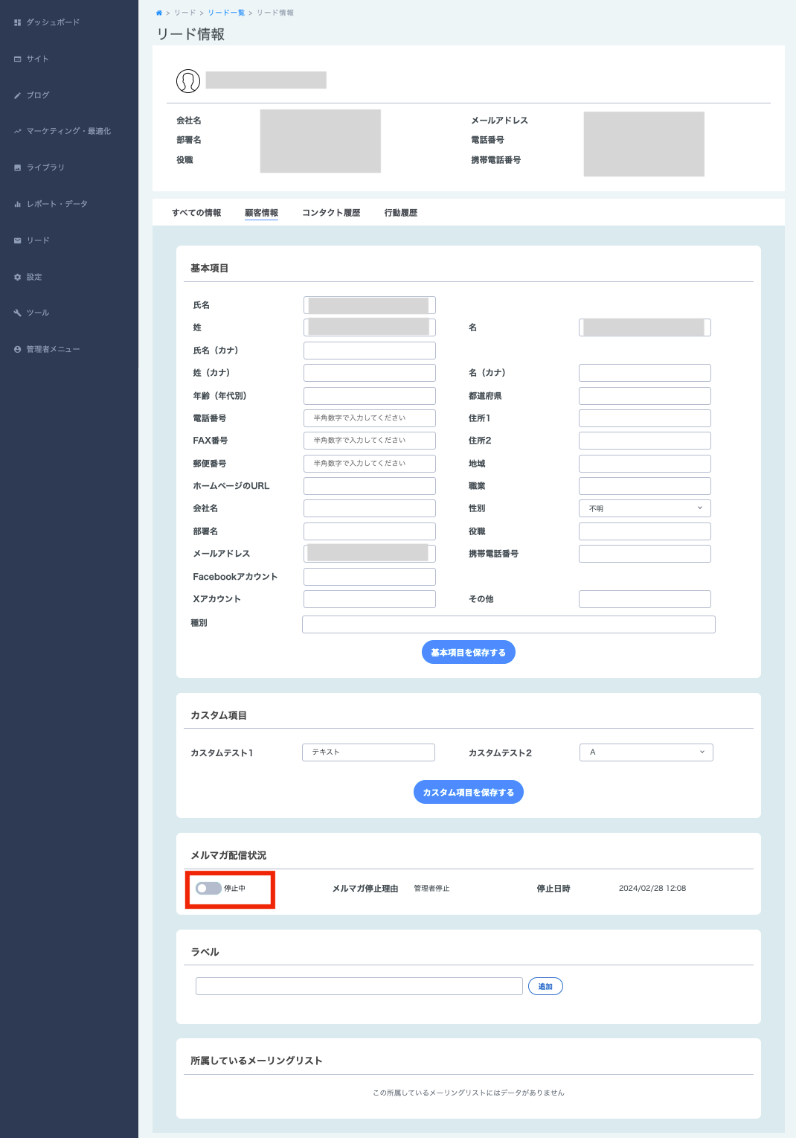
Task: Click the ブログ pencil icon
Action: [17, 95]
